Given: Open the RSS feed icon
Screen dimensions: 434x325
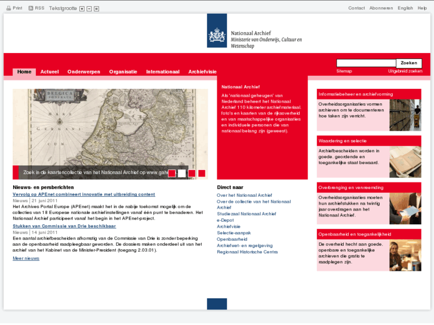Looking at the screenshot, I should pos(30,8).
